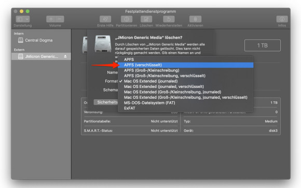Select APFS (Groß-/Kleinschreibung) option

pos(185,70)
